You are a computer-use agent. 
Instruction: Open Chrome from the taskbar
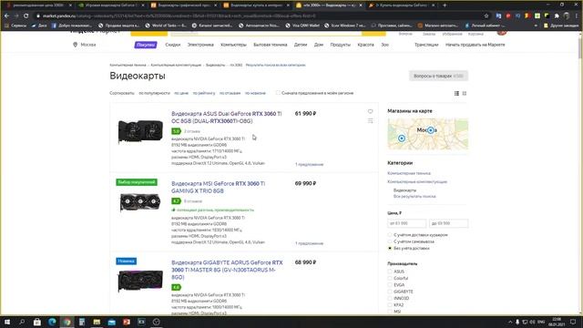coord(66,322)
